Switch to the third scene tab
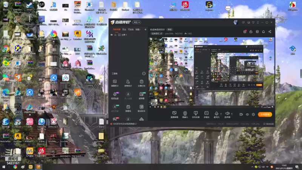 131,29
